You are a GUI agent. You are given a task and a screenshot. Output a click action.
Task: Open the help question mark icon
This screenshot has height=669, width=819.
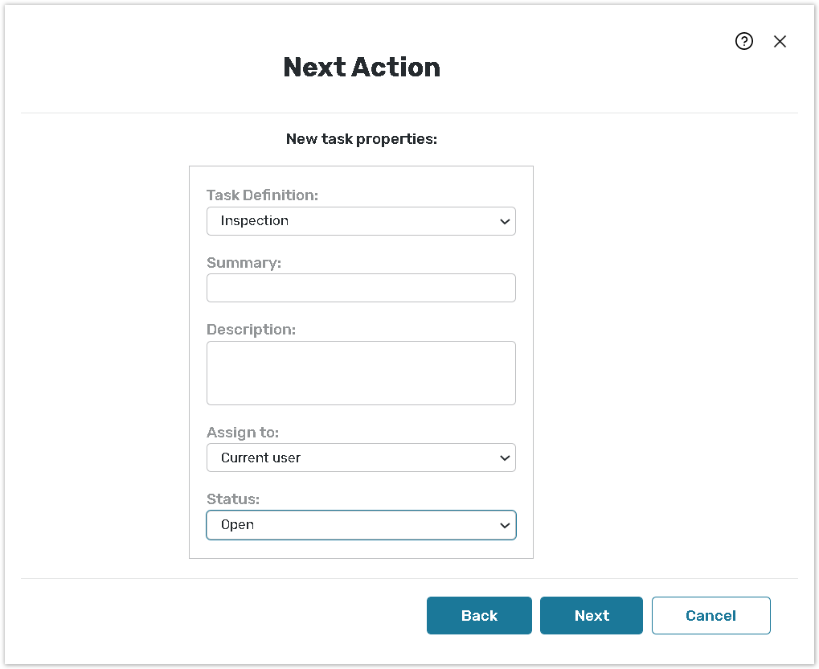(x=744, y=42)
